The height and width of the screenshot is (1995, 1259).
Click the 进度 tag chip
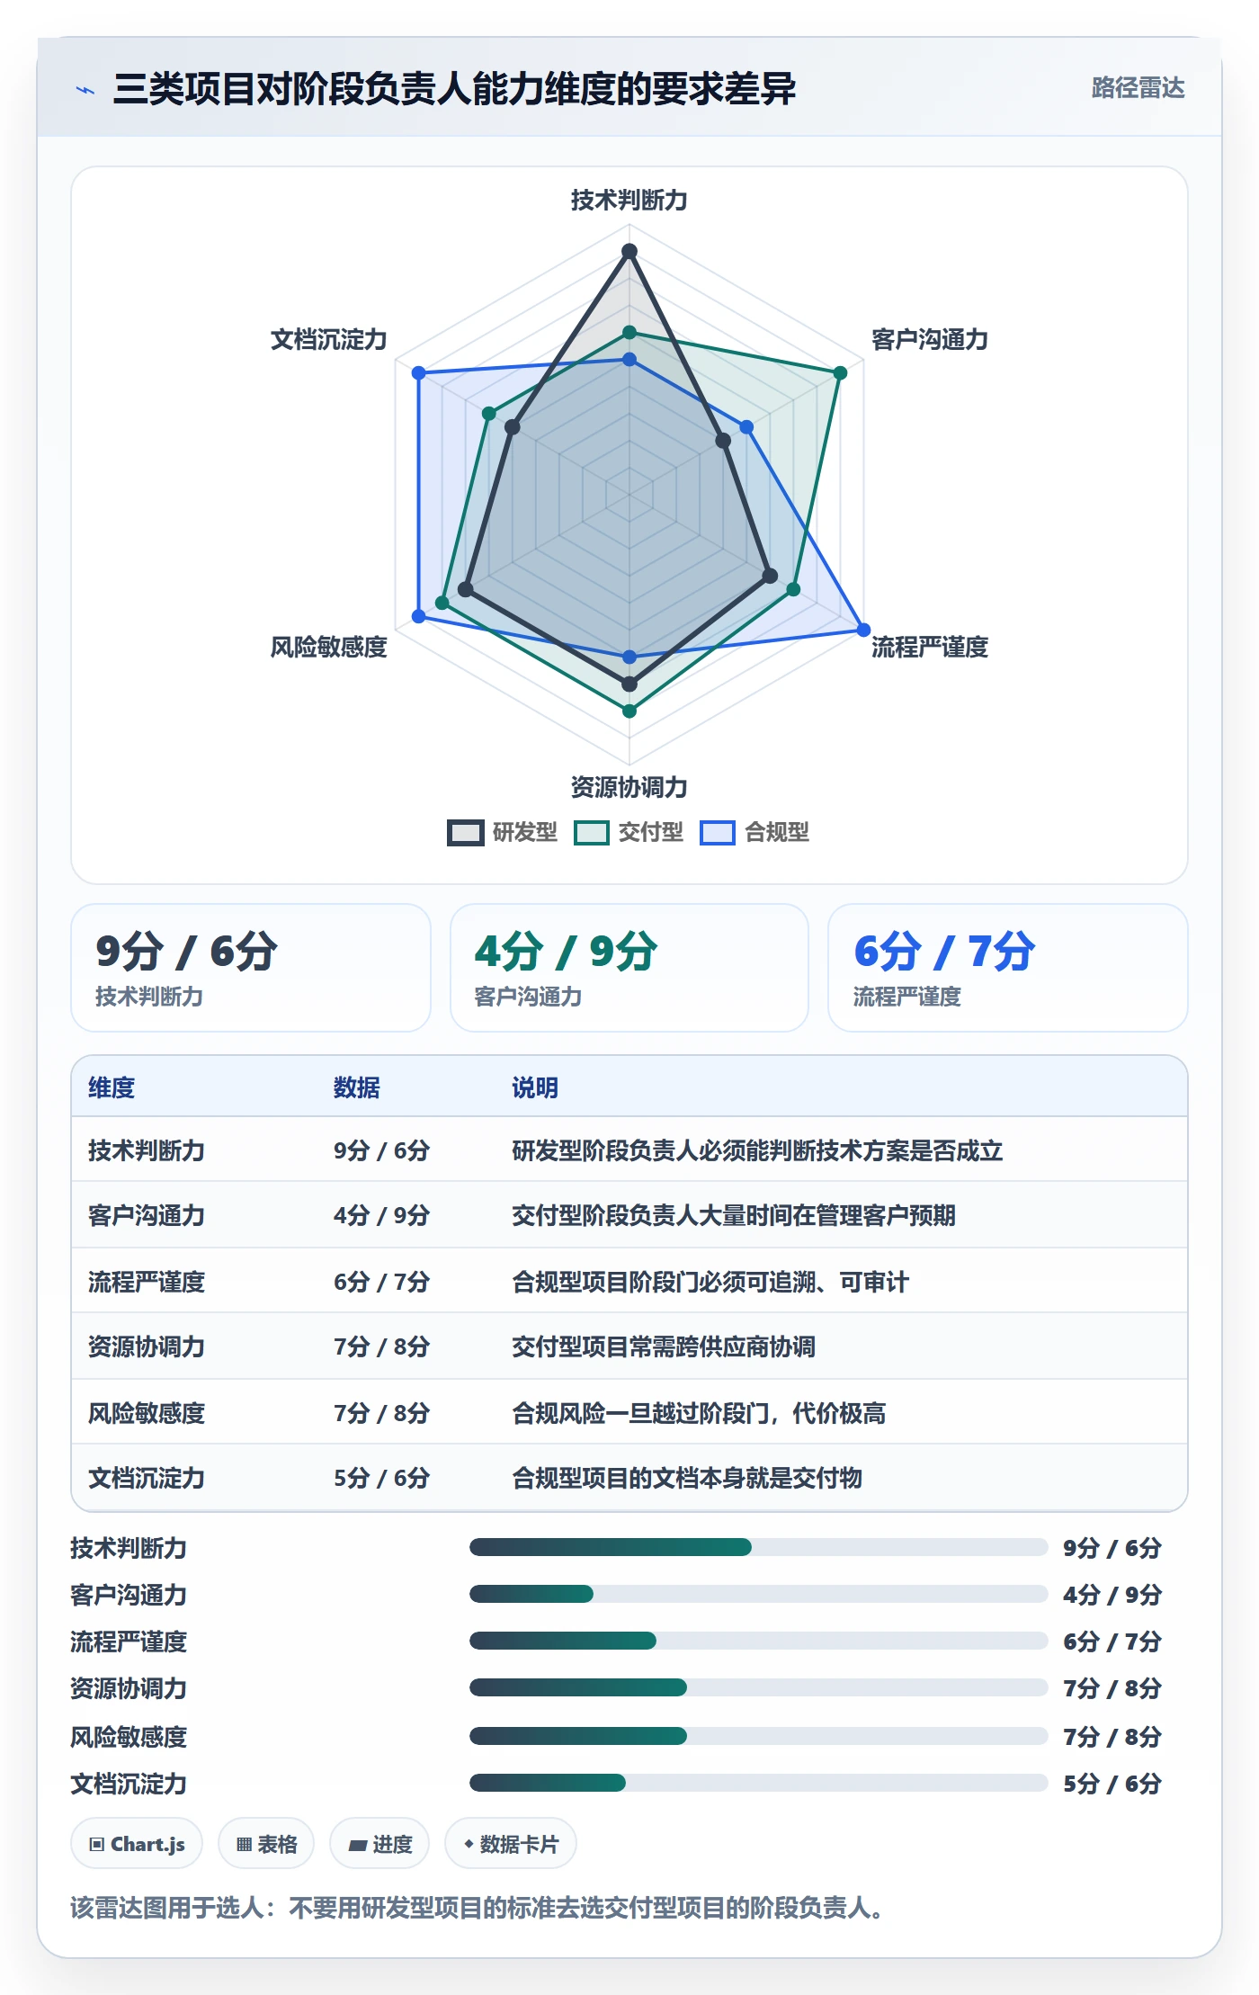tap(379, 1844)
